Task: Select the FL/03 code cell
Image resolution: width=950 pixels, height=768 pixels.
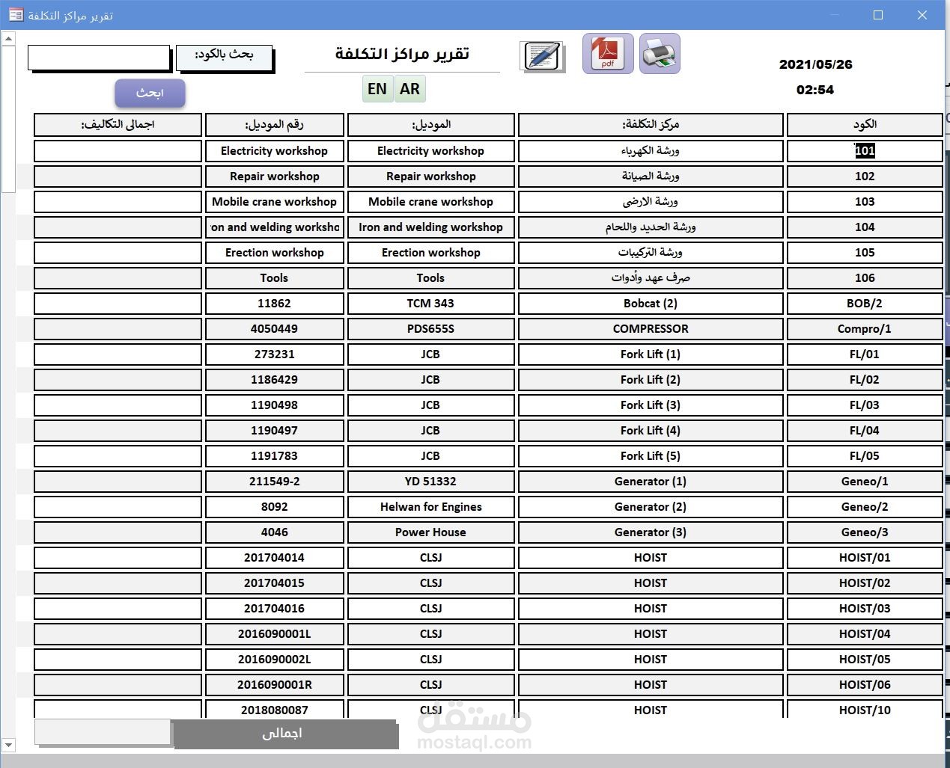Action: tap(865, 405)
